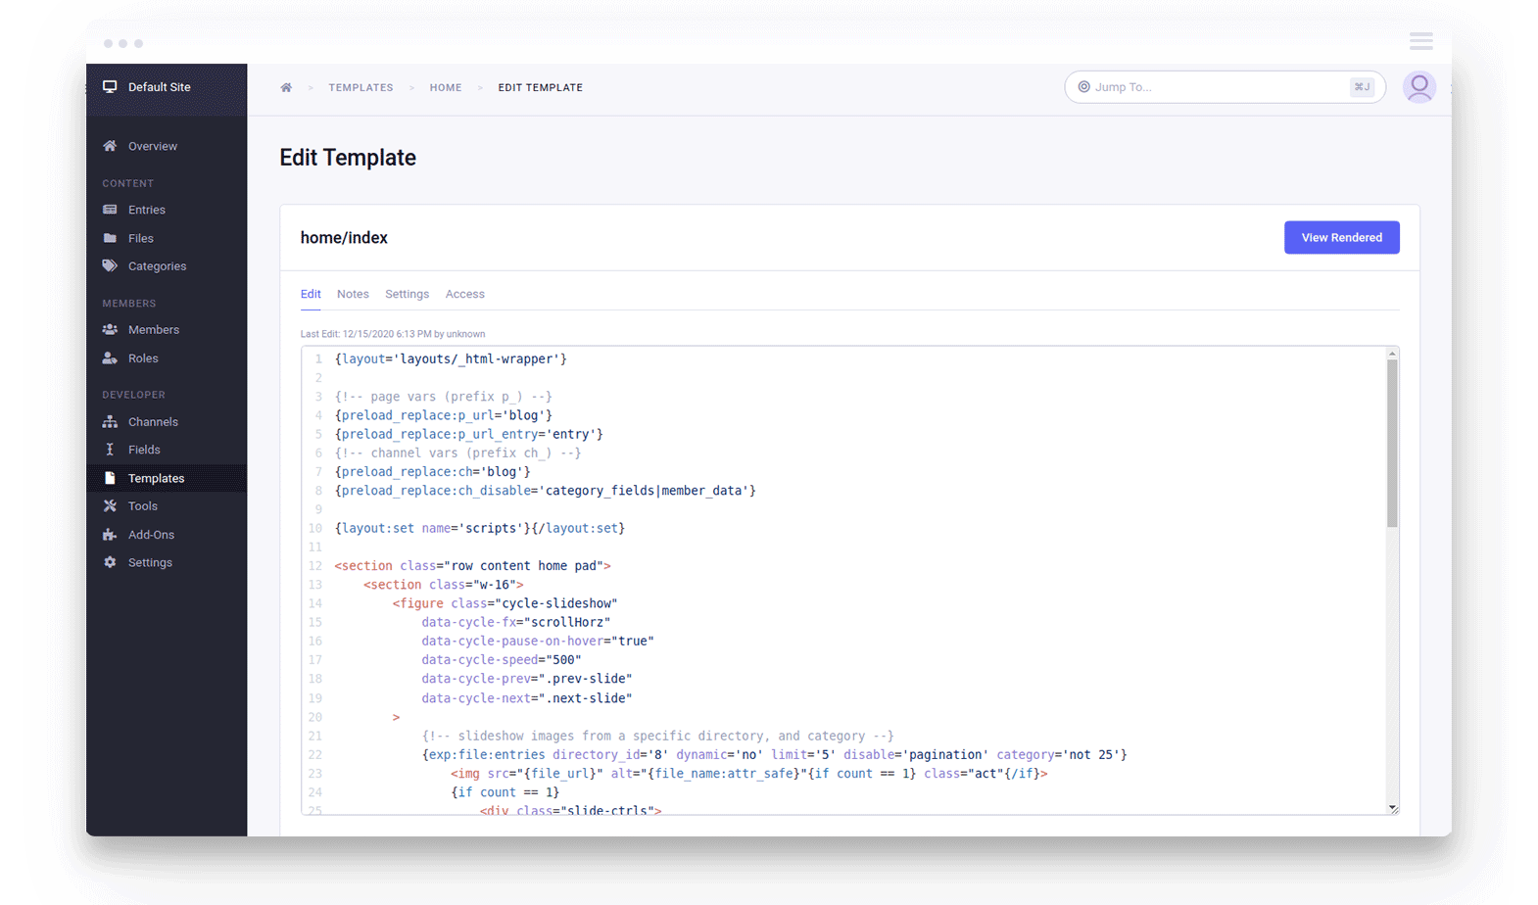Click the data-cycle-next line

527,698
